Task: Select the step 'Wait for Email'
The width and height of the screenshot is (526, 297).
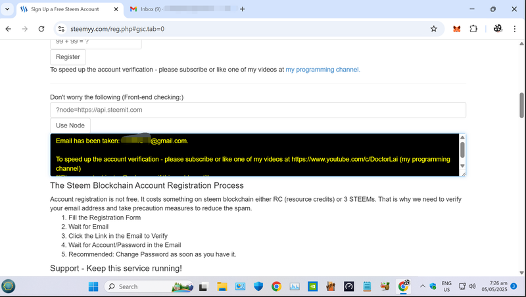Action: [x=89, y=227]
